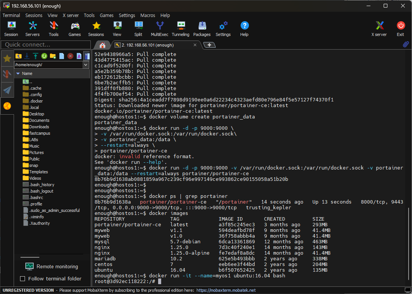The image size is (412, 294).
Task: Select the .Xauthority file
Action: click(x=36, y=223)
